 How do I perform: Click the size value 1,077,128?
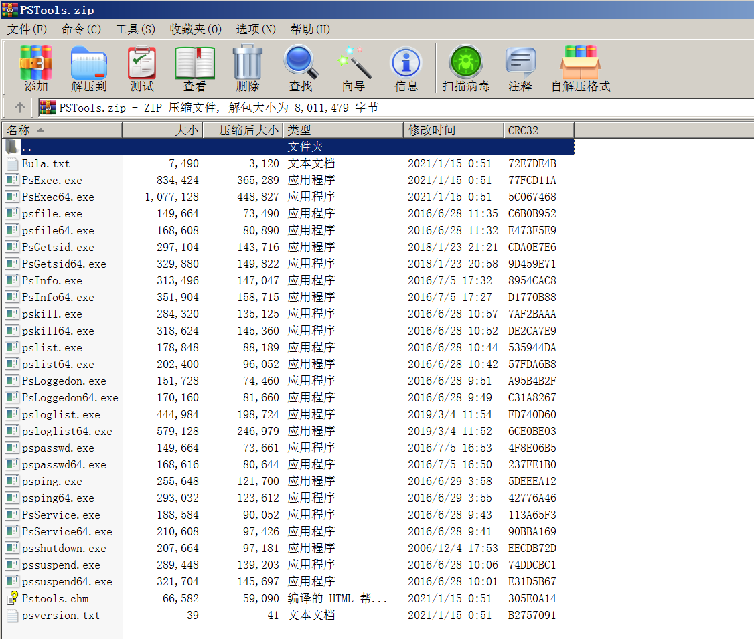[x=171, y=197]
